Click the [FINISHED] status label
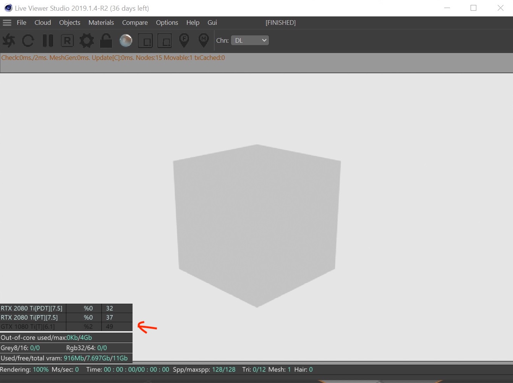513x383 pixels. [281, 23]
